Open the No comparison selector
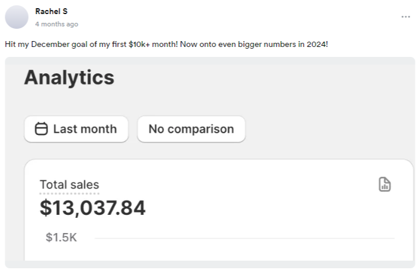Screen dimensions: 419x270 point(191,129)
